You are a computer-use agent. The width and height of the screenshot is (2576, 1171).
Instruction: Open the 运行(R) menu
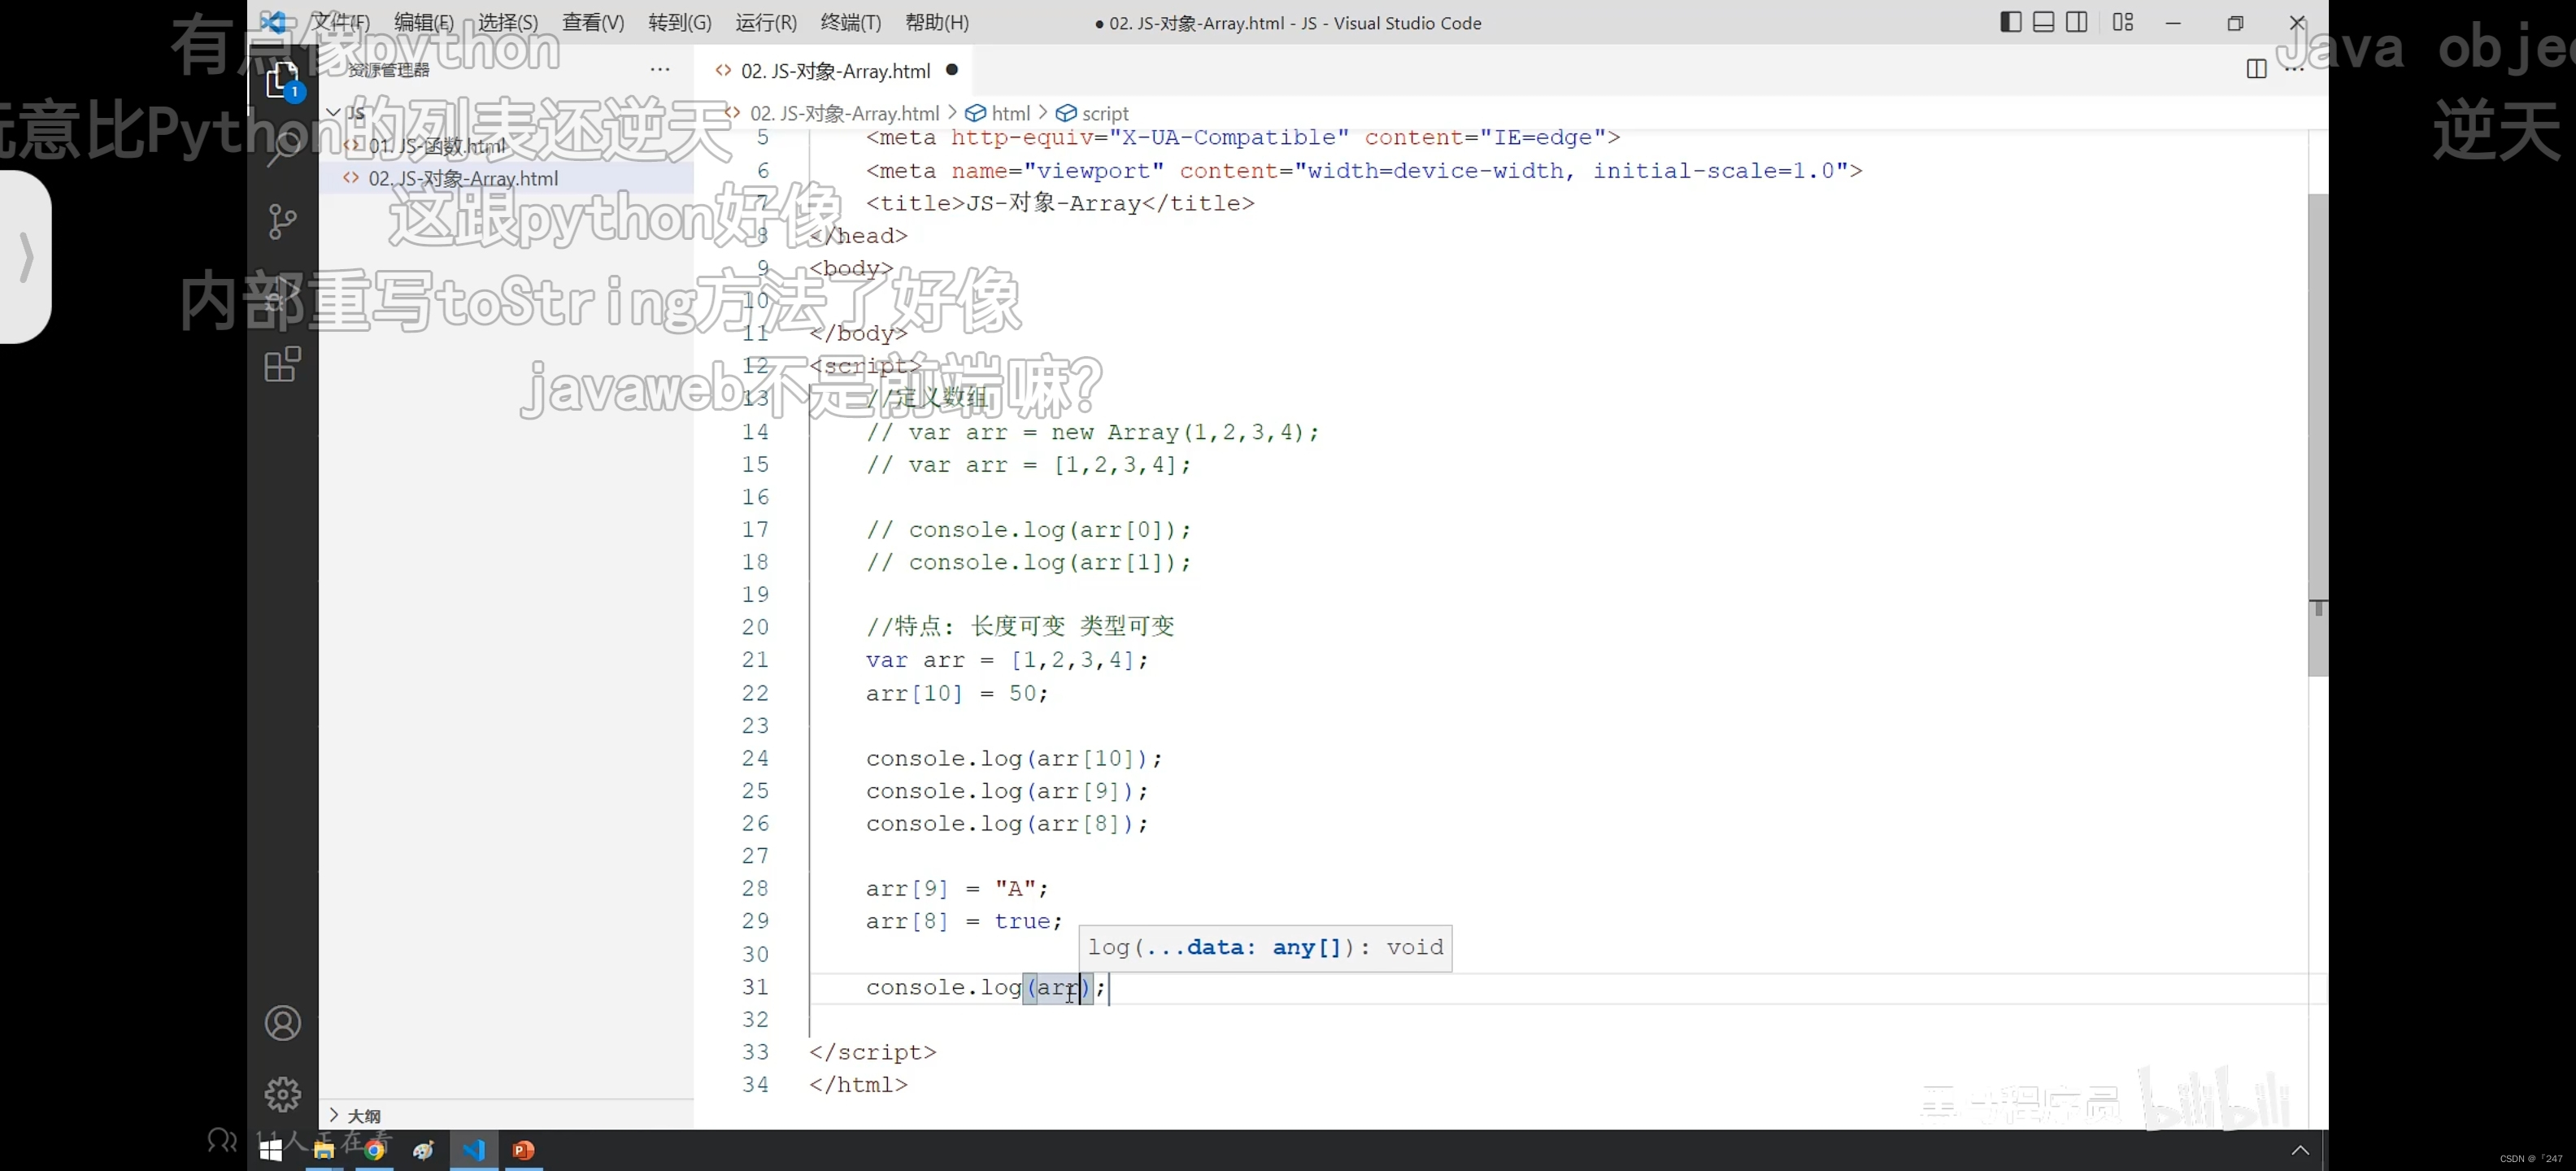(x=766, y=22)
